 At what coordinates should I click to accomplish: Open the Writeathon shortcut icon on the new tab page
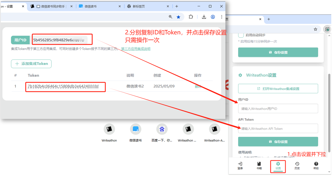click(x=109, y=129)
